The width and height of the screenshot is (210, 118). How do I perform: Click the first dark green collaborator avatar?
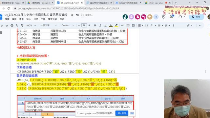pyautogui.click(x=125, y=17)
